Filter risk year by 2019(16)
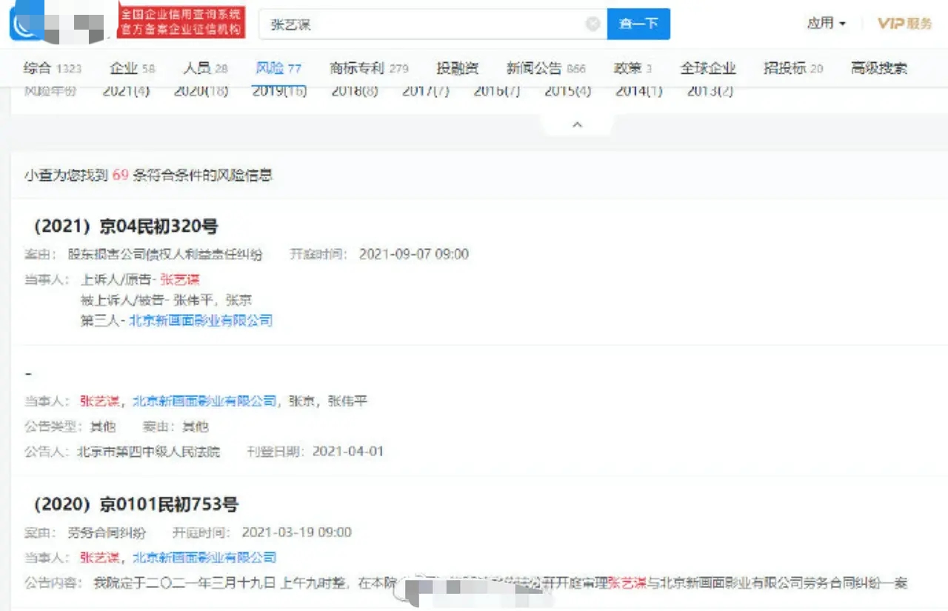The image size is (948, 611). (x=280, y=91)
